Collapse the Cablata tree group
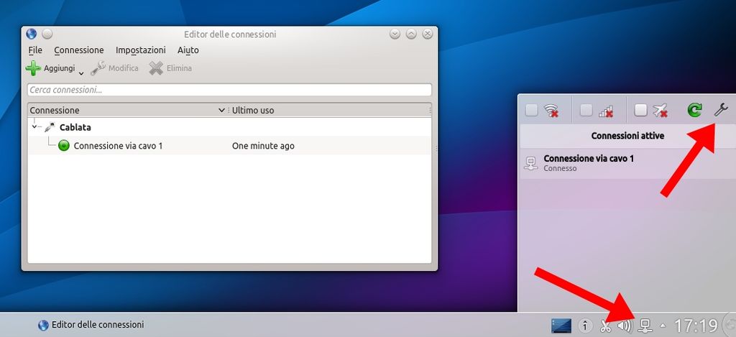736x337 pixels. pyautogui.click(x=34, y=126)
